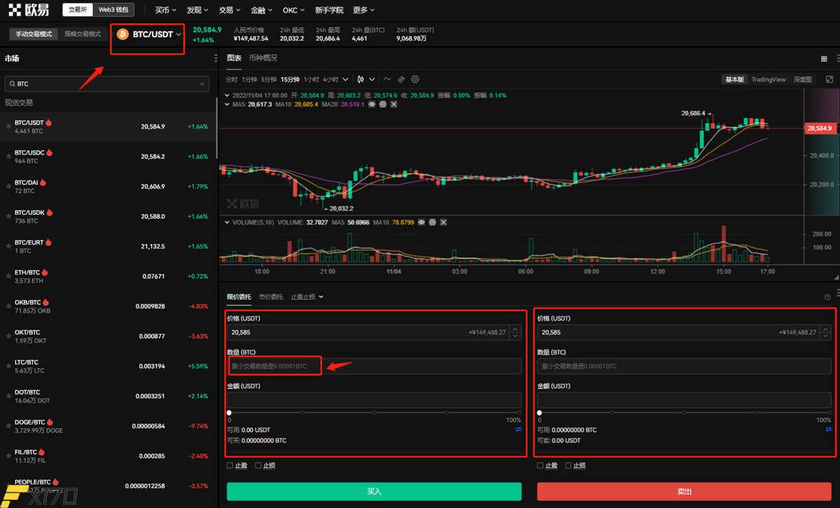Click the help icon beside order tabs
The width and height of the screenshot is (840, 508).
[x=827, y=297]
